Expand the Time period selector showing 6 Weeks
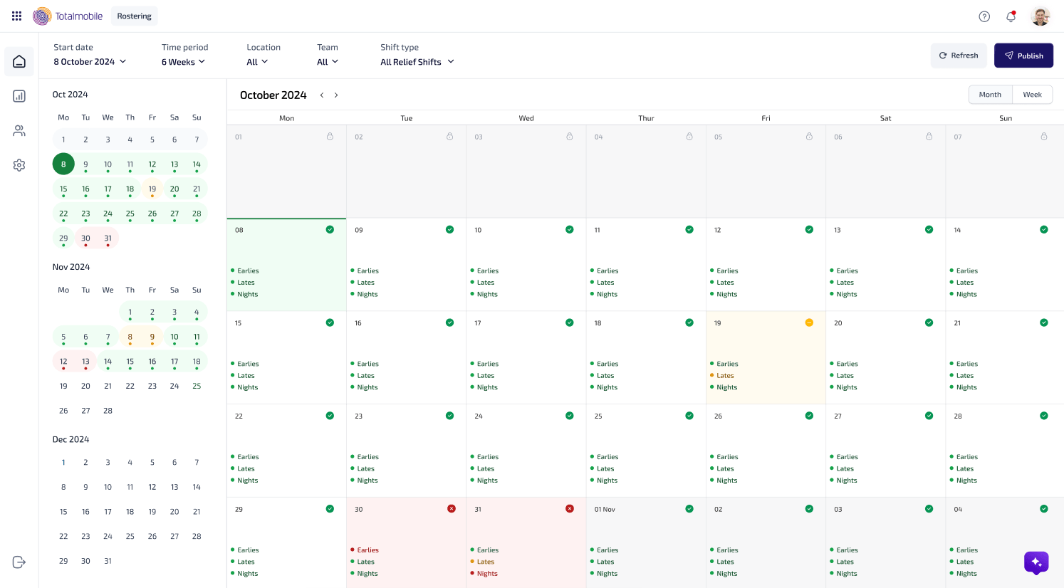This screenshot has width=1064, height=588. point(183,62)
